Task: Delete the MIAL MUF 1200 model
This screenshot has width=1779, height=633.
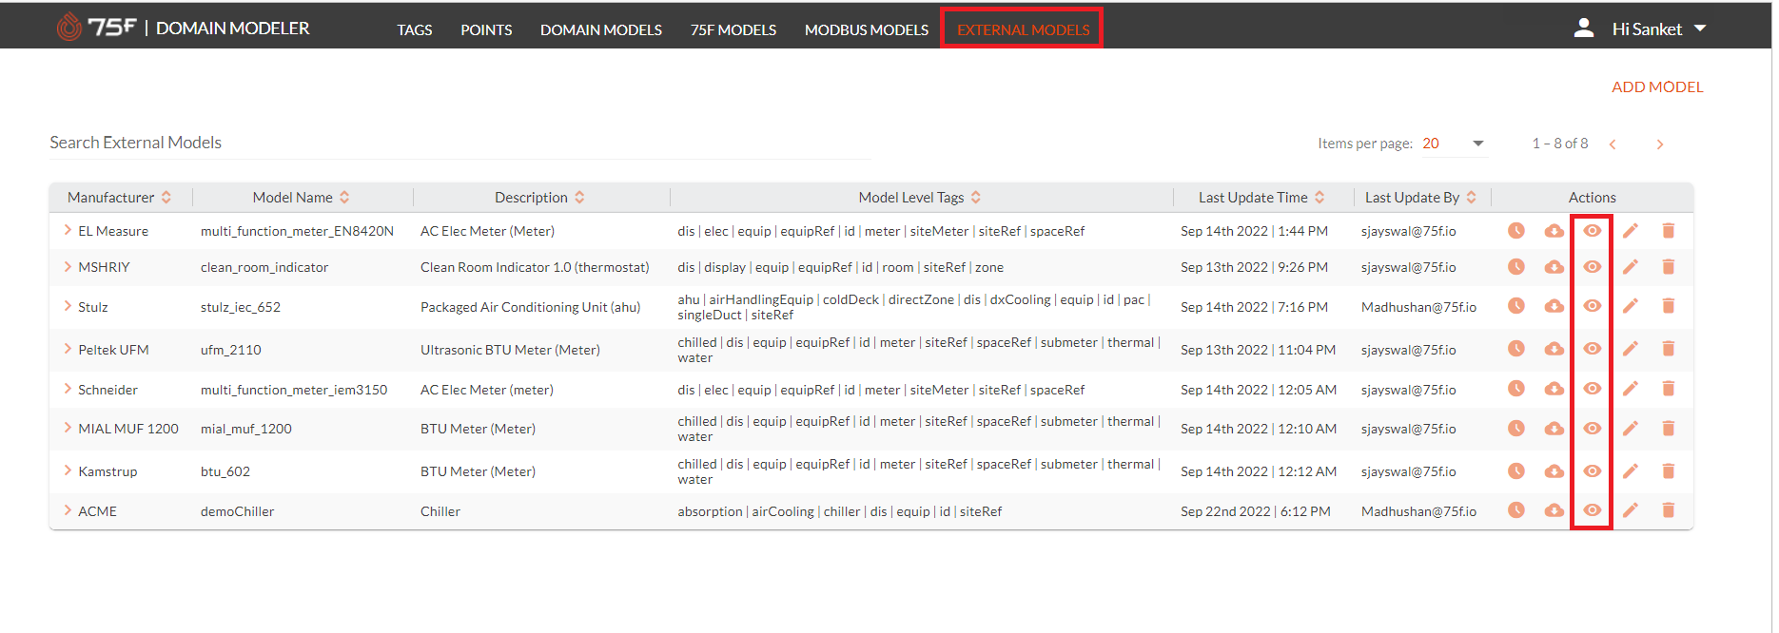Action: tap(1669, 429)
